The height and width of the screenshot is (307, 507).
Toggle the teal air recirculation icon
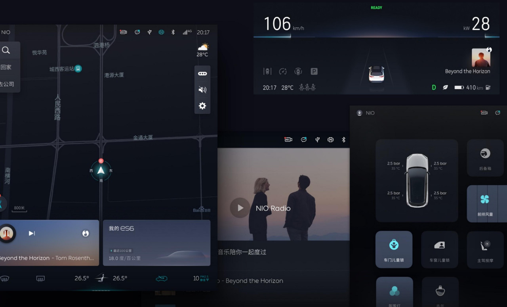click(x=161, y=279)
